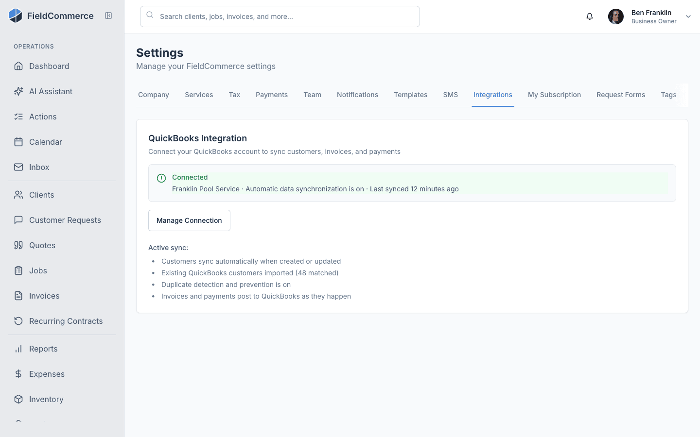The width and height of the screenshot is (700, 437).
Task: Click 'Existing QuickBooks customers imported (48 matched)'
Action: pos(250,273)
